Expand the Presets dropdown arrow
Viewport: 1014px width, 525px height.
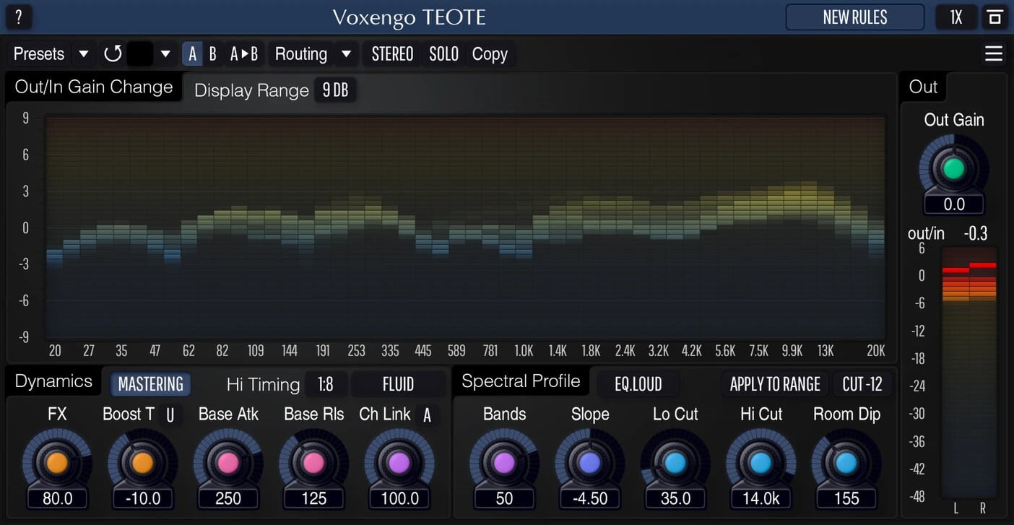[83, 54]
